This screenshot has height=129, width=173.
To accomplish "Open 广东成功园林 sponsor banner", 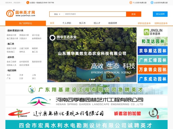I will click(153, 79).
